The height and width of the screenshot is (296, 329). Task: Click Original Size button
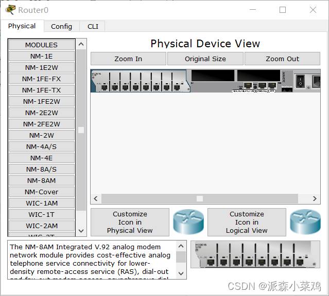(x=205, y=59)
